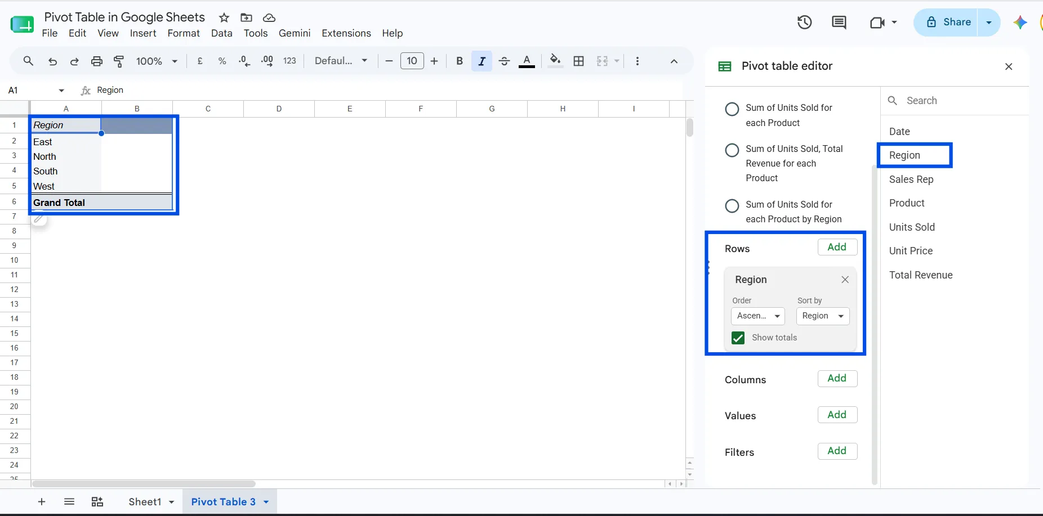Undo the last action
Image resolution: width=1043 pixels, height=516 pixels.
click(x=52, y=61)
